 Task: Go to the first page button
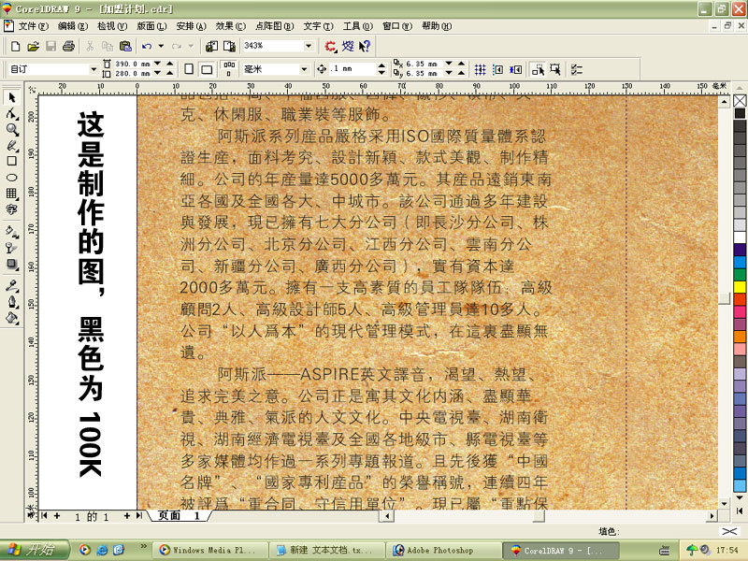44,516
